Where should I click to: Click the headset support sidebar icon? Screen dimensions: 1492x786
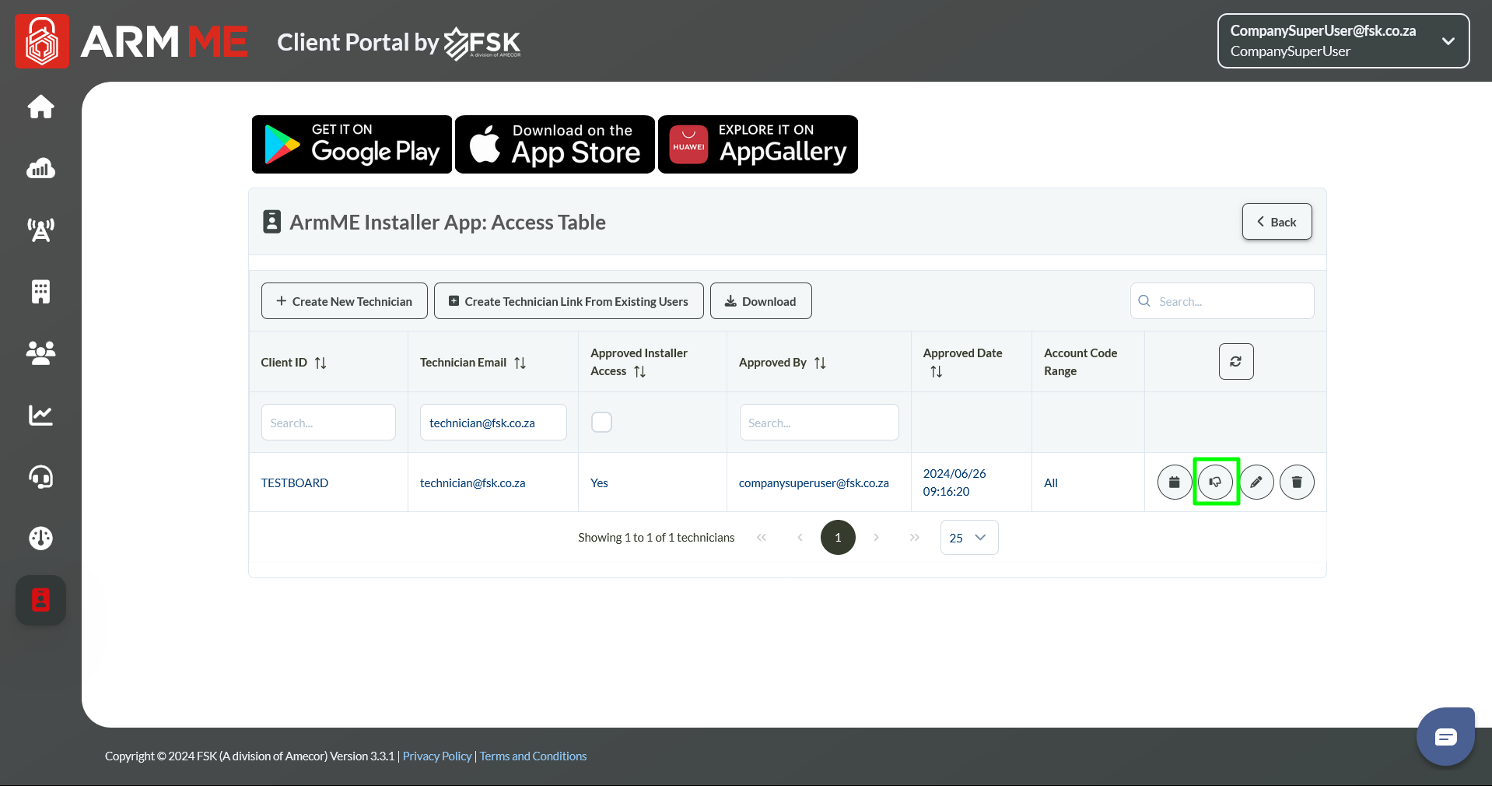click(x=40, y=476)
